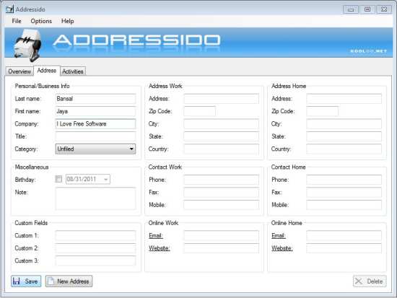Maximize the Addressido window
Screen dimensions: 397x298
click(x=367, y=9)
